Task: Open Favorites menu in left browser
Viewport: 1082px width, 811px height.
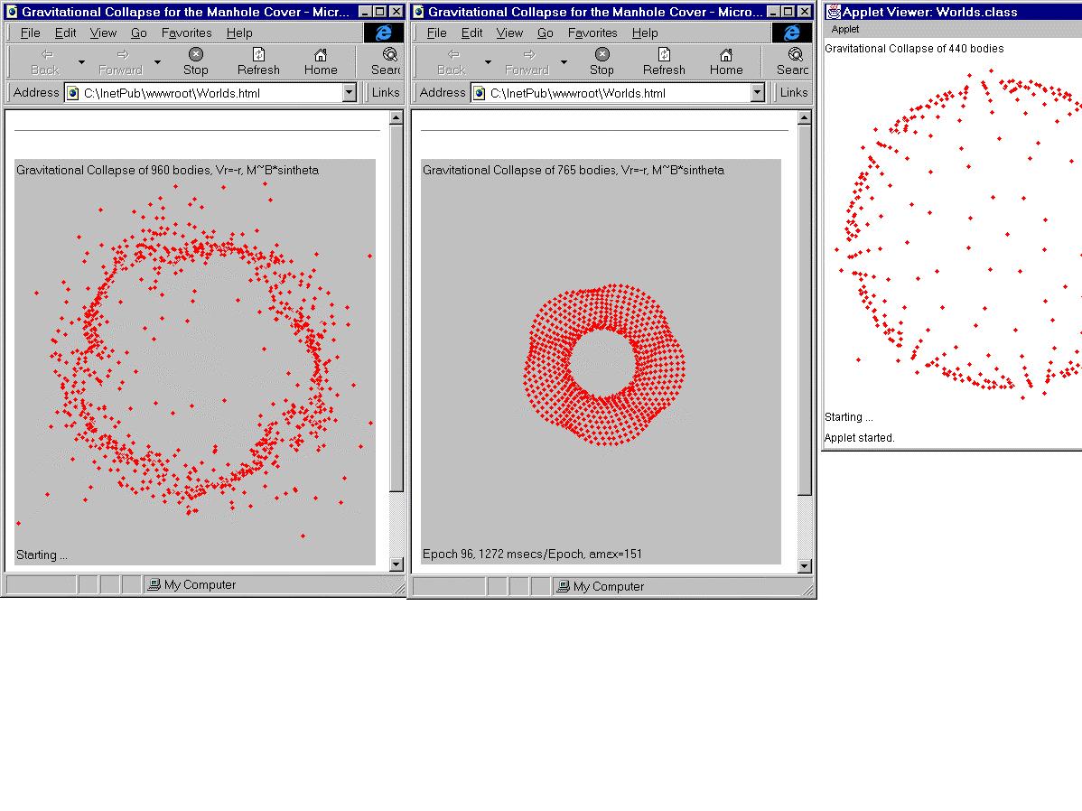Action: [186, 33]
